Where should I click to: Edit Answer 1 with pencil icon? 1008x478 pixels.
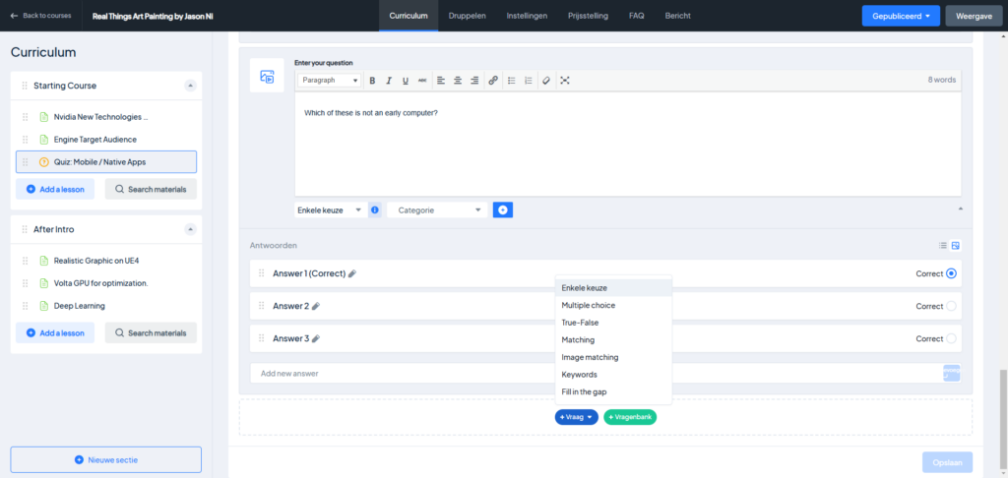351,273
